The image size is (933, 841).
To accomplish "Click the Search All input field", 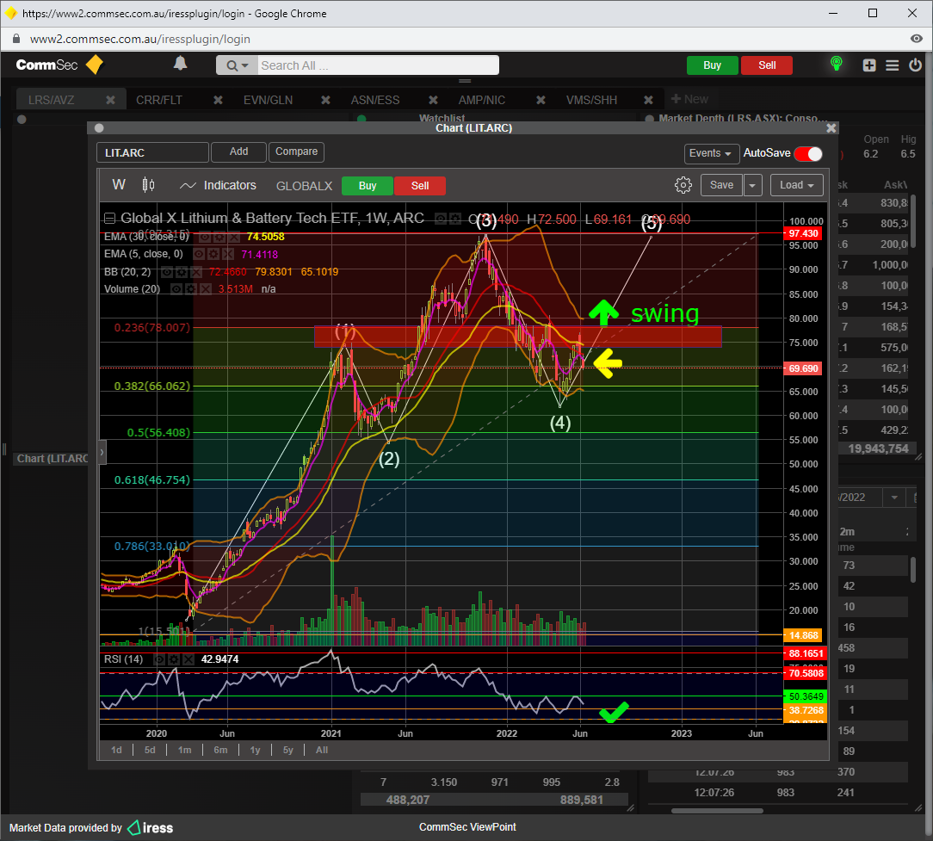I will coord(379,65).
